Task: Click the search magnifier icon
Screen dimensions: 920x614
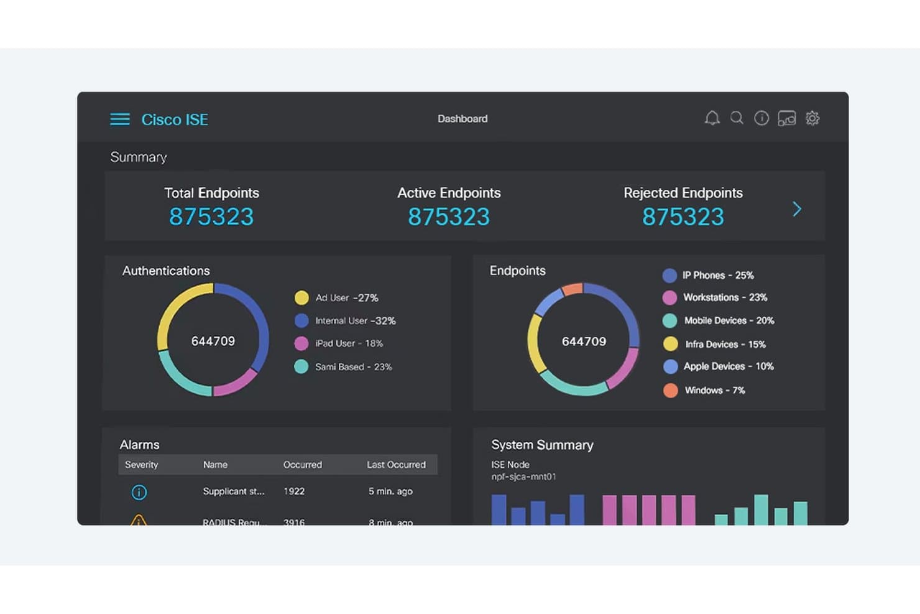Action: point(737,118)
